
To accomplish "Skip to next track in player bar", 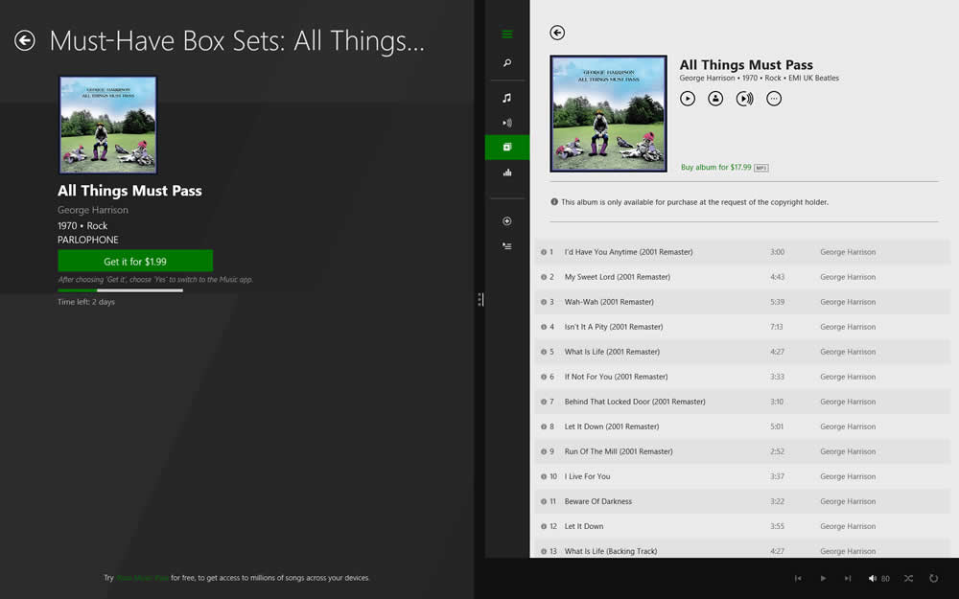I will pyautogui.click(x=848, y=578).
